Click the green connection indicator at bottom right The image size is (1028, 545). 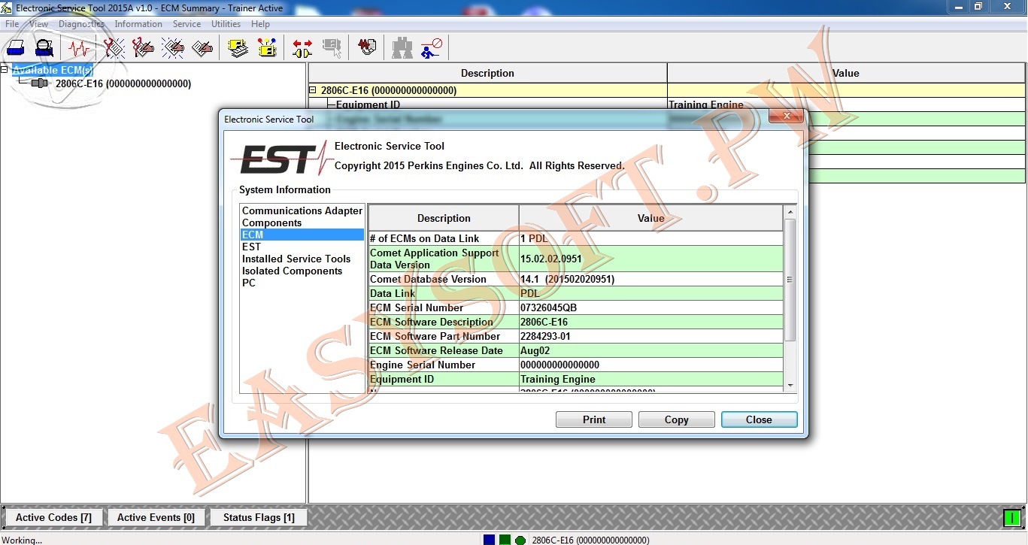(x=1013, y=517)
